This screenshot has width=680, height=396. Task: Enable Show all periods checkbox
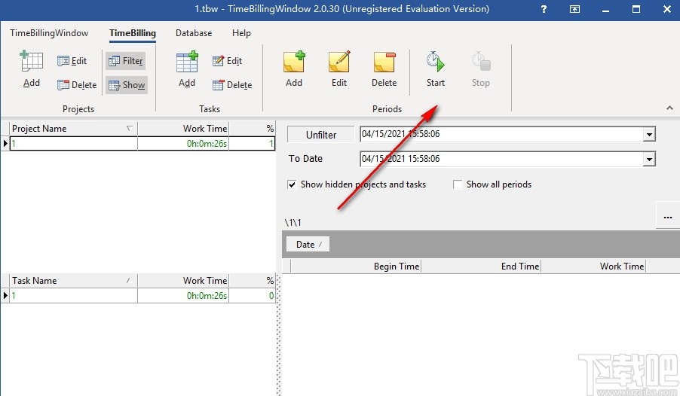click(458, 184)
